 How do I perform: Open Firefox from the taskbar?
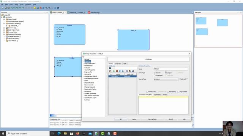point(77,133)
